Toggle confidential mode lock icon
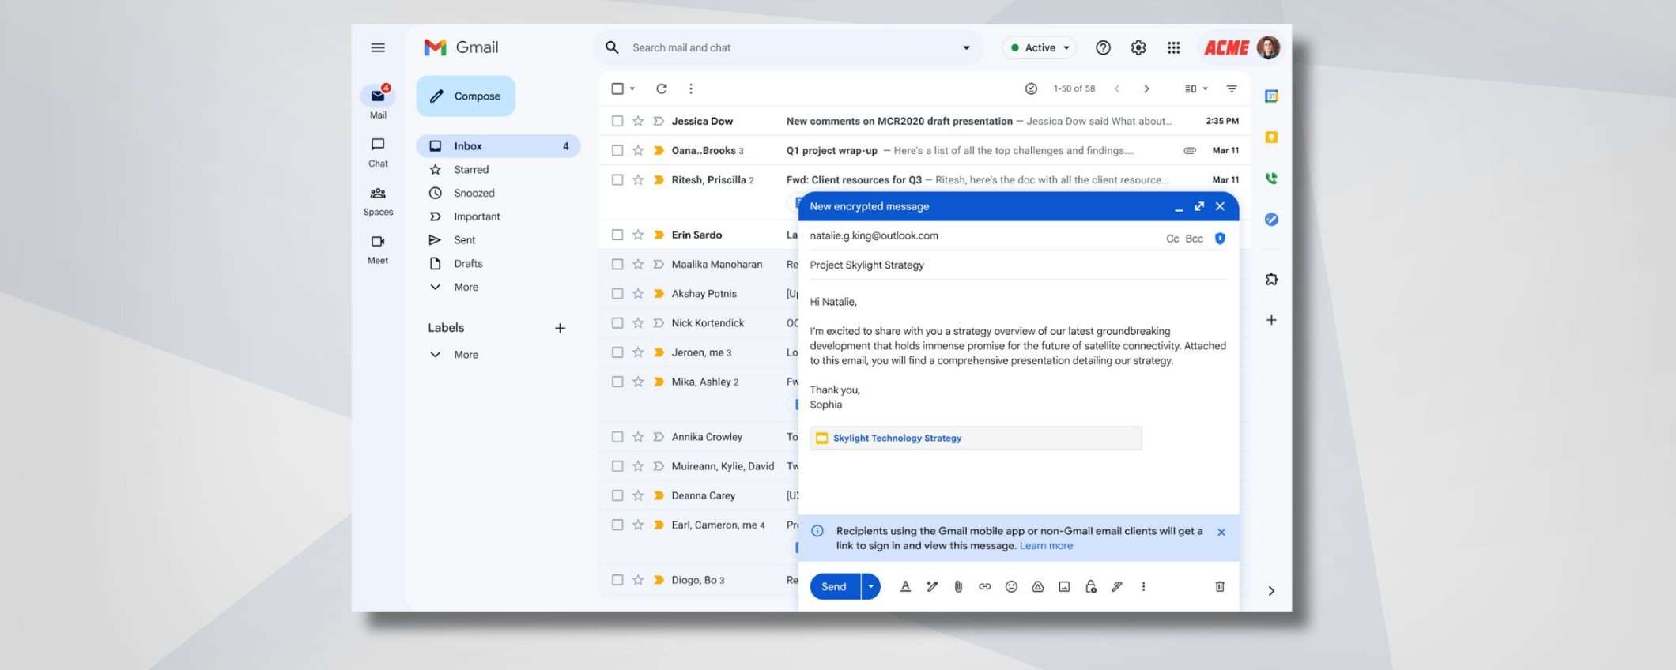Viewport: 1676px width, 670px height. [x=1091, y=586]
